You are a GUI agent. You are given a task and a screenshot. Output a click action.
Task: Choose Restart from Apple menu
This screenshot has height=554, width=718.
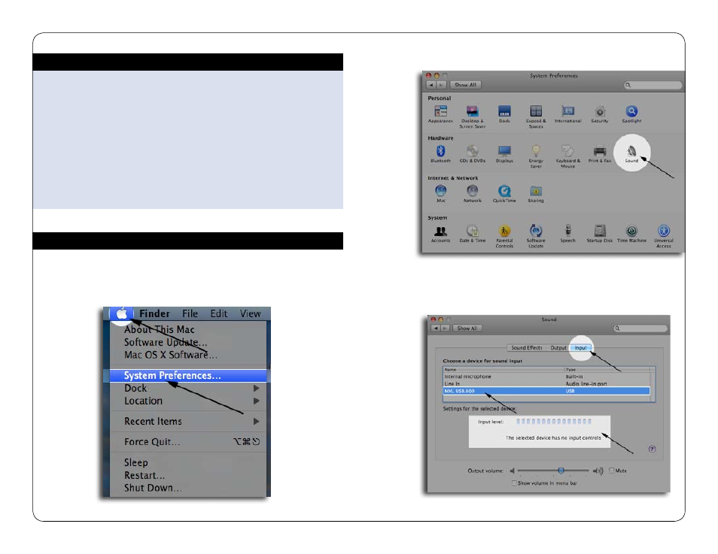(x=188, y=475)
